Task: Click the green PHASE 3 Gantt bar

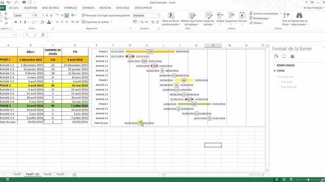Action: tap(194, 104)
